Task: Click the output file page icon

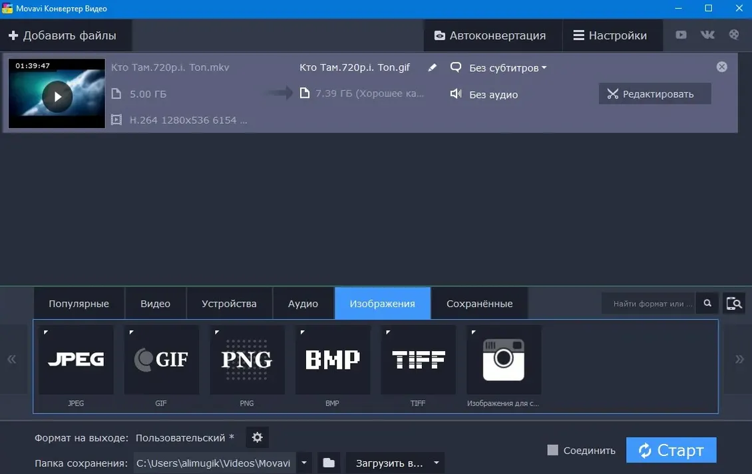Action: 305,92
